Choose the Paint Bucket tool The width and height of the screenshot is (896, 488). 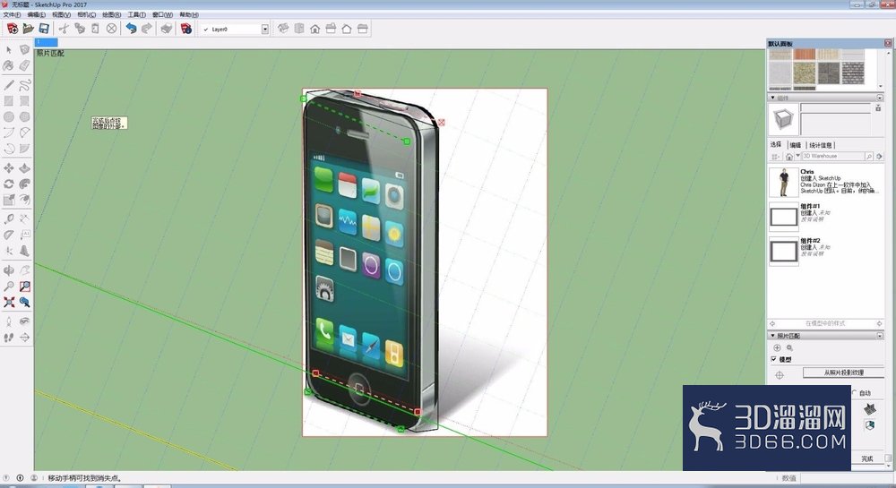point(9,65)
